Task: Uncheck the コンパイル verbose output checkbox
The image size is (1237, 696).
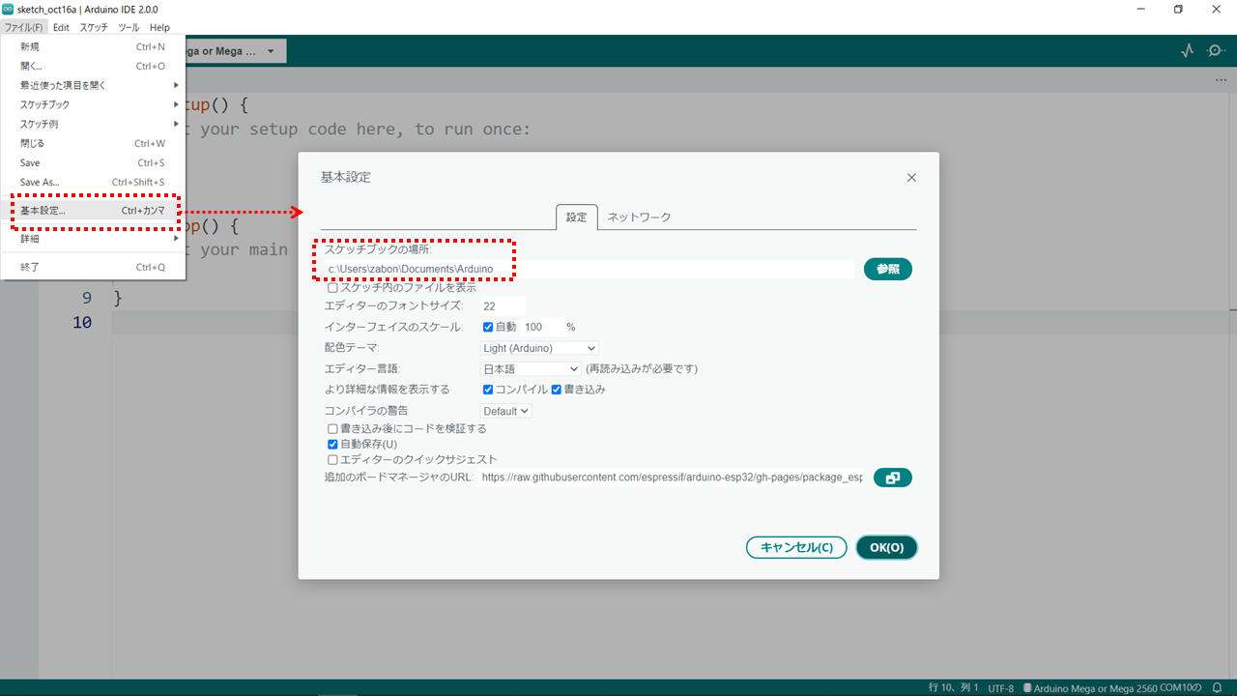Action: point(489,390)
